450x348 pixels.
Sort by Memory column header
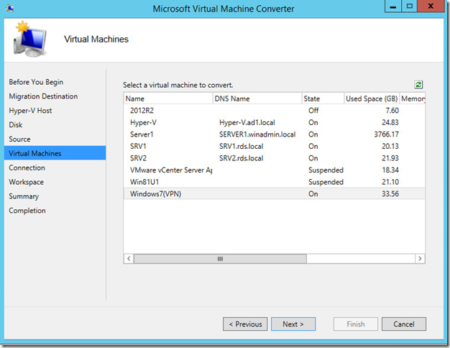pyautogui.click(x=413, y=99)
